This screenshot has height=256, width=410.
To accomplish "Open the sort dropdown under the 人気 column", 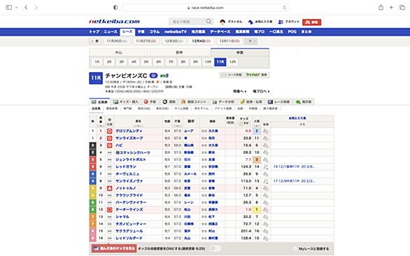I will pos(257,126).
